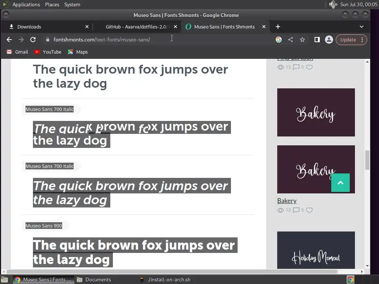Image resolution: width=379 pixels, height=284 pixels.
Task: Click the address bar URL field
Action: click(x=157, y=40)
